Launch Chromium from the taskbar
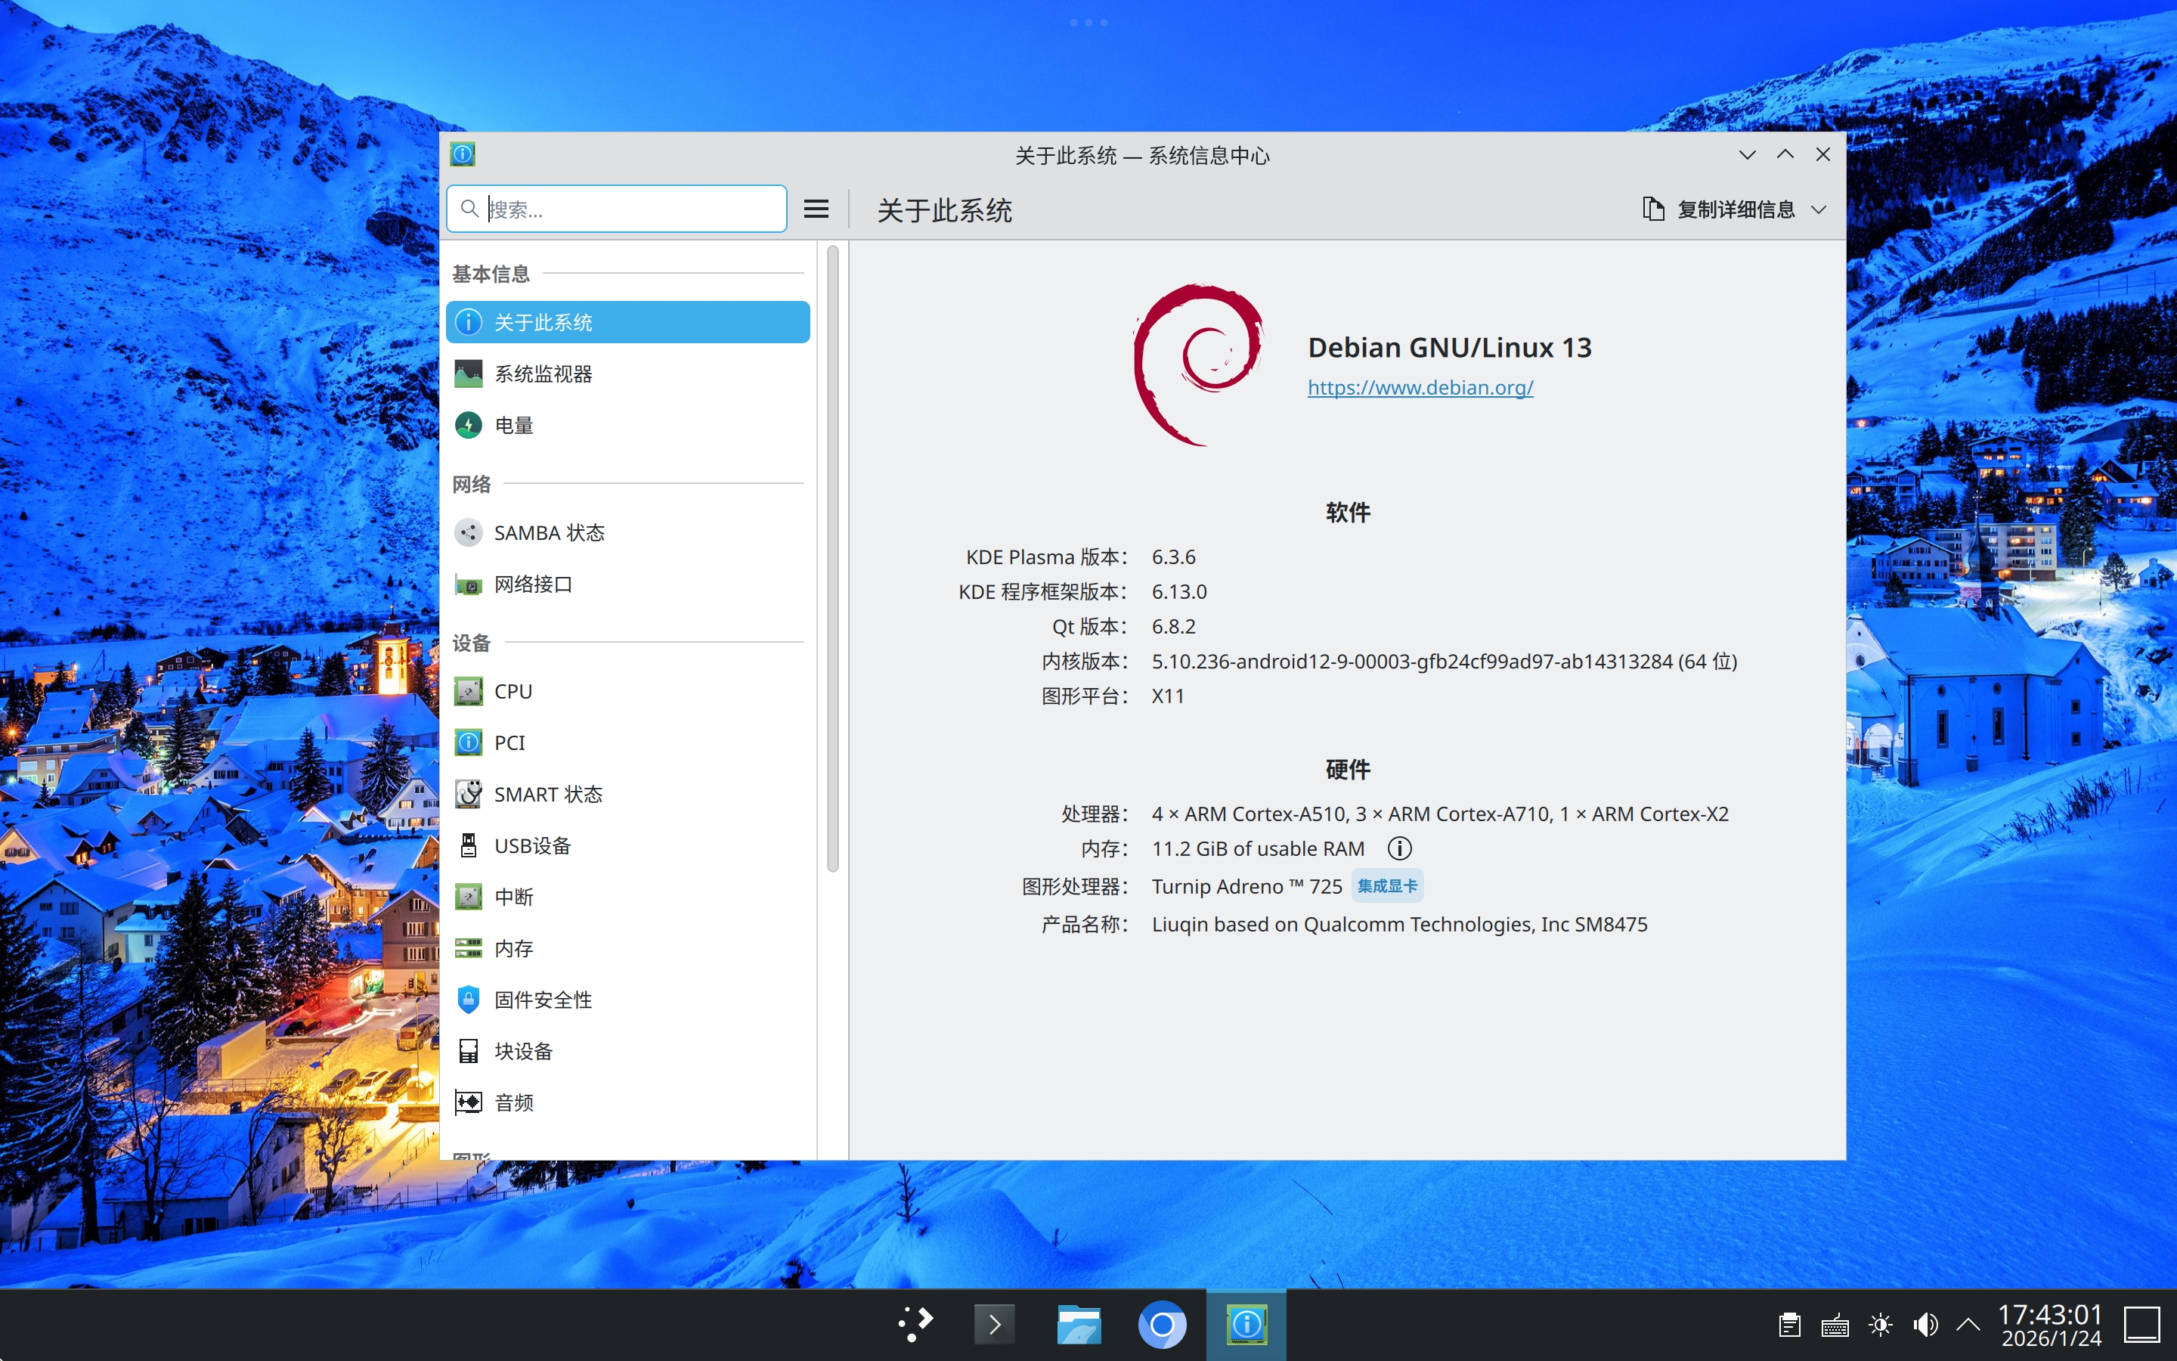 click(x=1161, y=1324)
